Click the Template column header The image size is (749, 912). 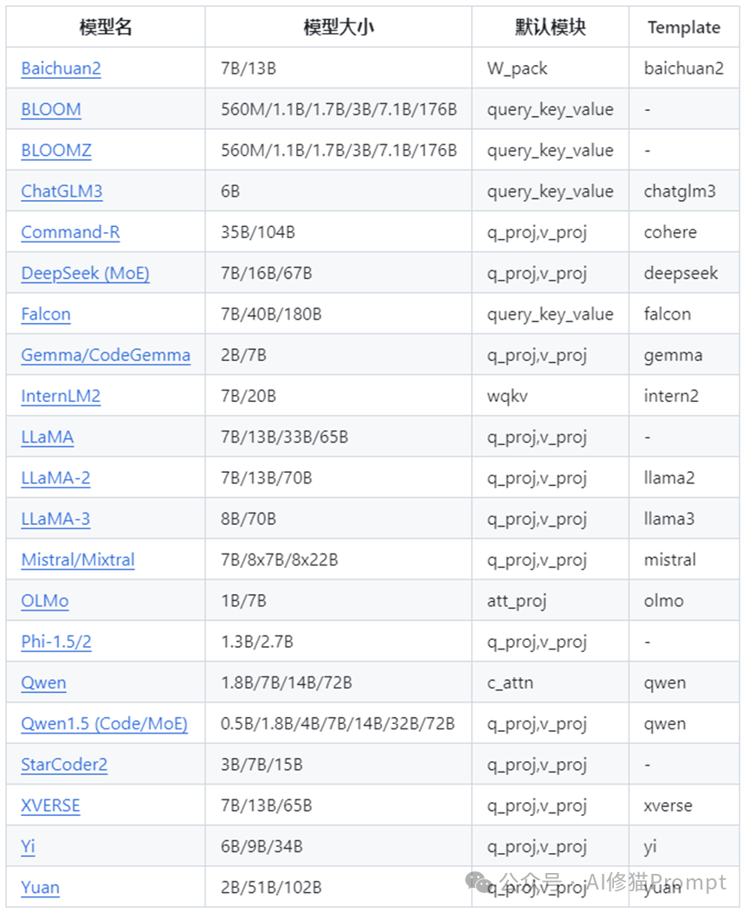(683, 27)
